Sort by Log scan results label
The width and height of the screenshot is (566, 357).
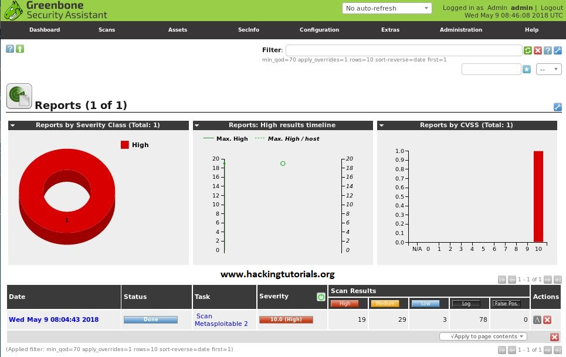coord(466,304)
